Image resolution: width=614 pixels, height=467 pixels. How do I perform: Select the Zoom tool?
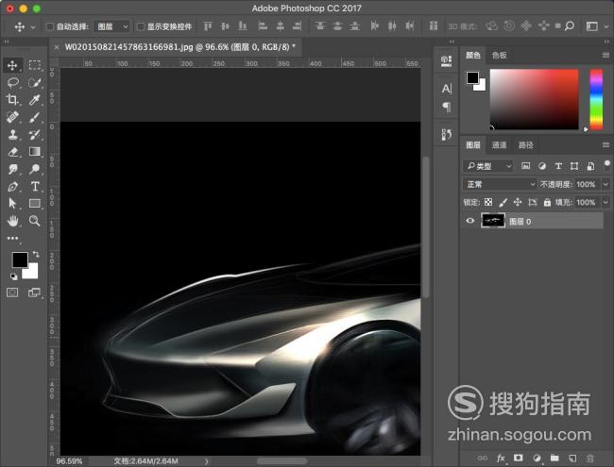click(x=34, y=221)
